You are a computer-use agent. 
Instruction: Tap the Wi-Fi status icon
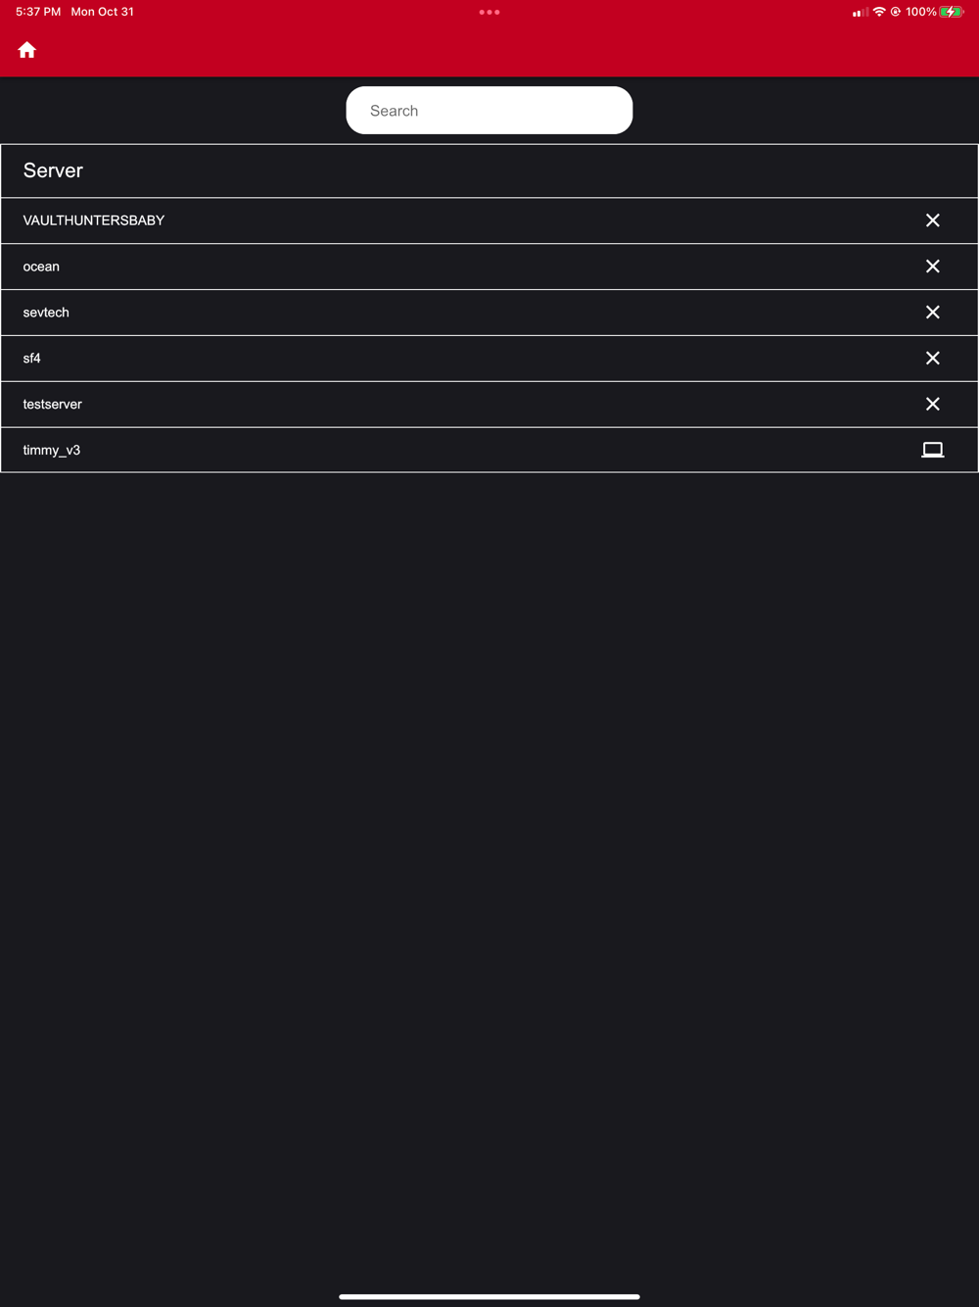coord(879,12)
